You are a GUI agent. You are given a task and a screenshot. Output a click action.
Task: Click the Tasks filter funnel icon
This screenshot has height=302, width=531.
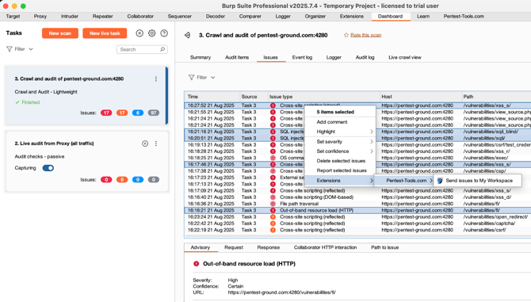pyautogui.click(x=10, y=49)
